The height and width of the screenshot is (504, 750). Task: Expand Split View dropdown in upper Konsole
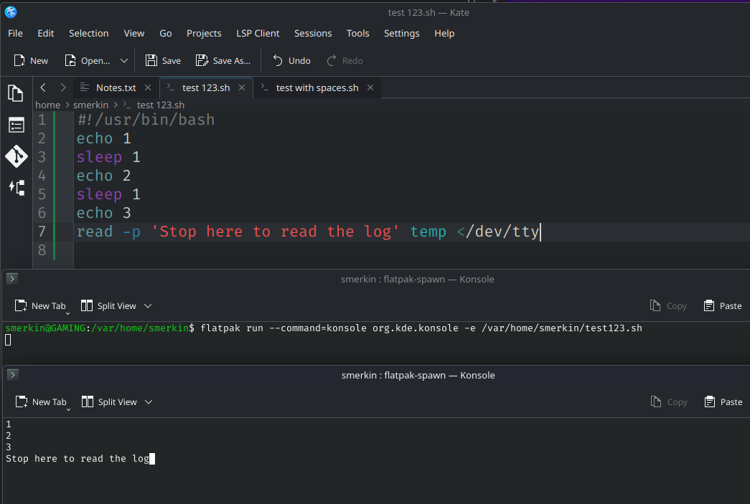coord(148,306)
